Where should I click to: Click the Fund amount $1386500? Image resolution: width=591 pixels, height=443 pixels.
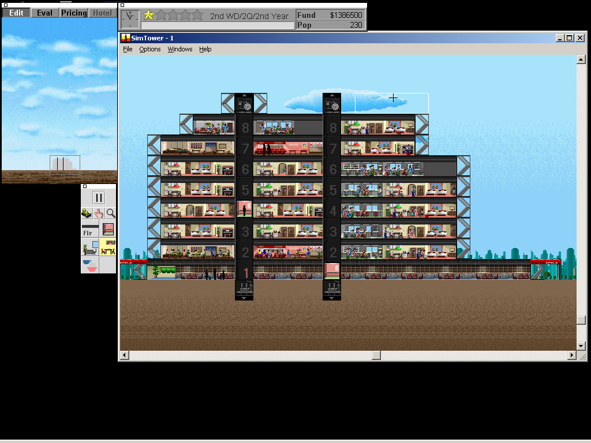point(346,15)
